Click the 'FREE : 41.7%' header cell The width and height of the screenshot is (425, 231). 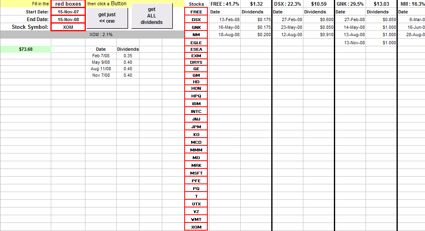(x=224, y=4)
